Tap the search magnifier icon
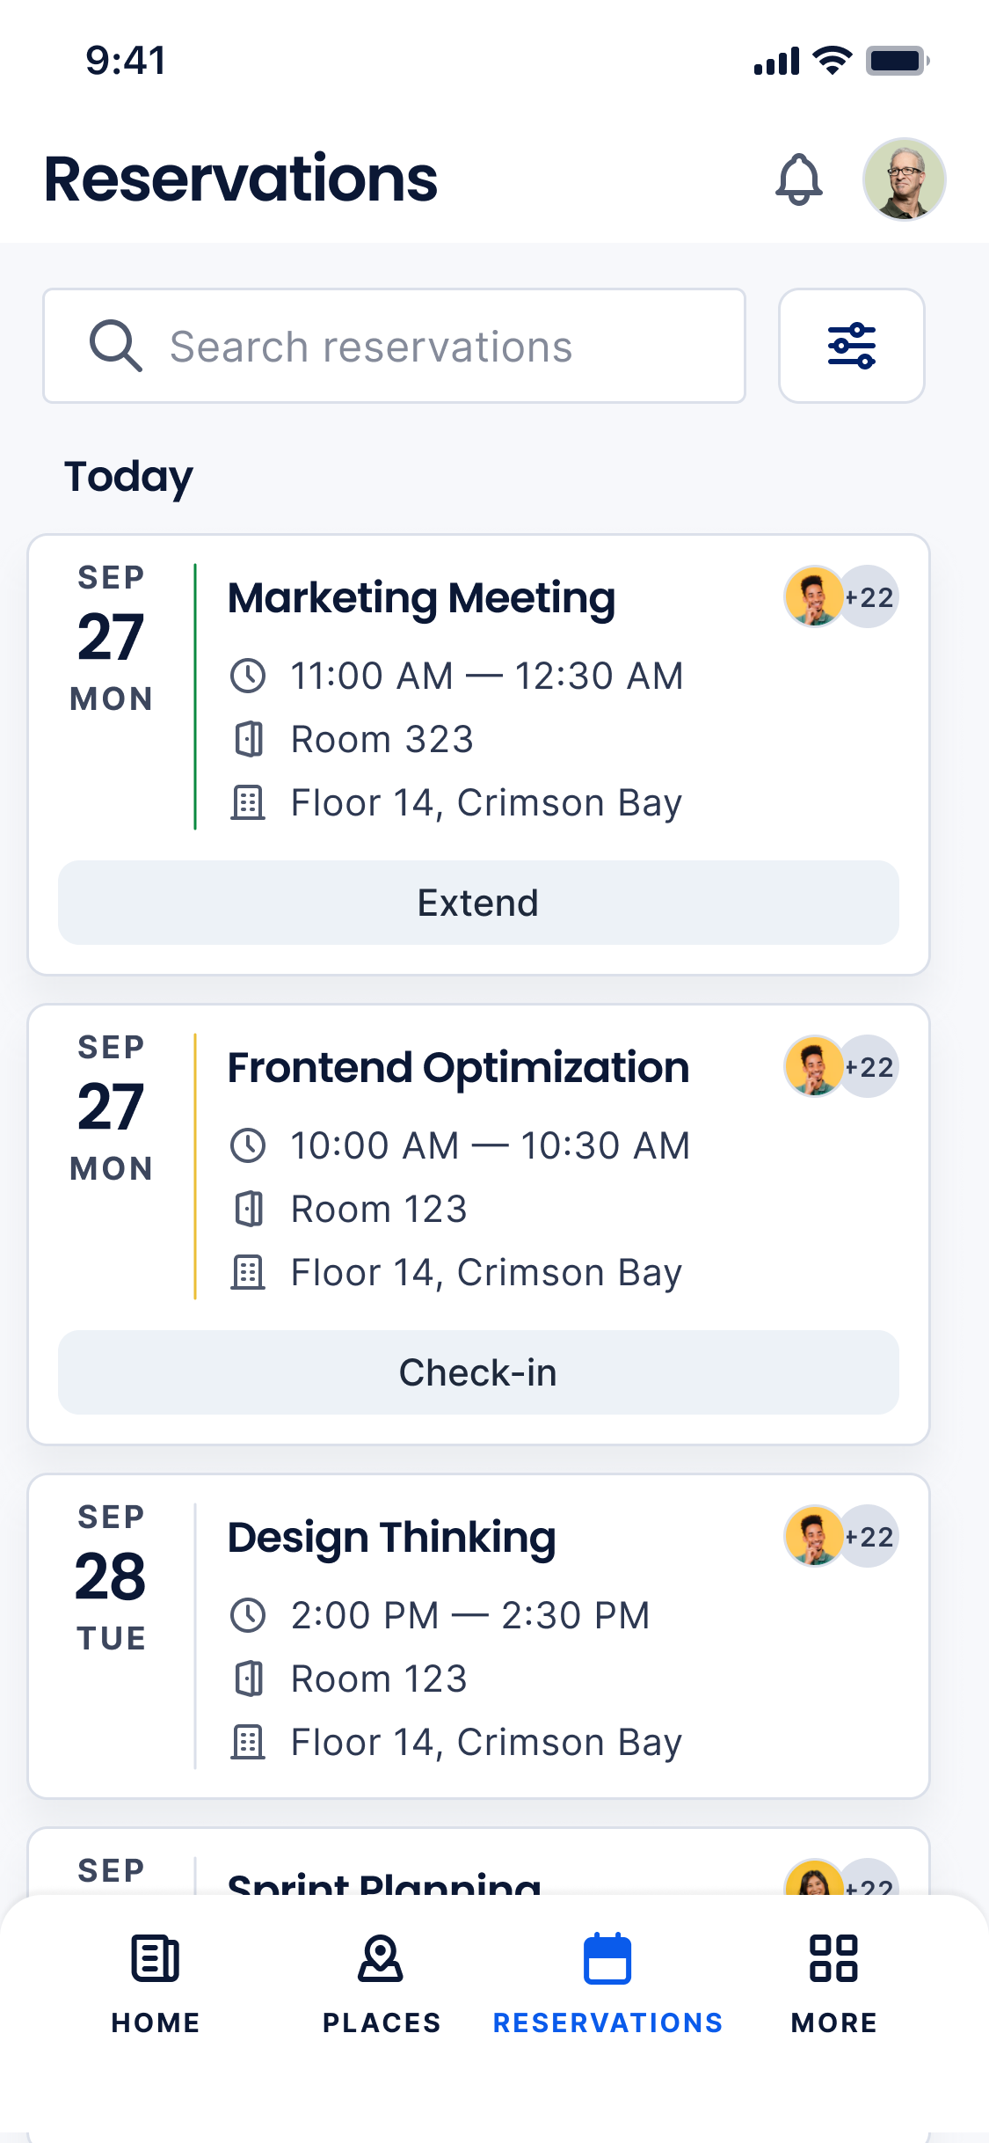 (115, 346)
